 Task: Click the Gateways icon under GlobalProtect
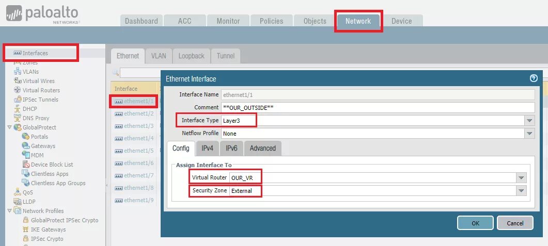point(25,146)
